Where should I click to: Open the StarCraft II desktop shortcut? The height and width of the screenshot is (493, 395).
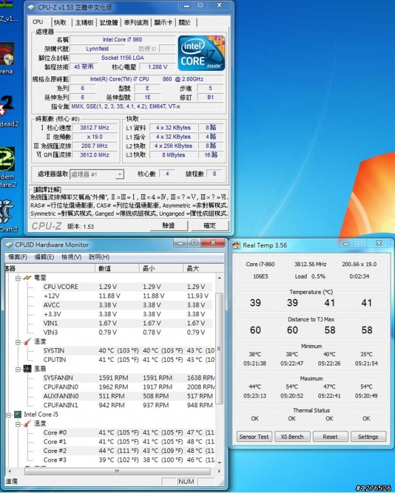tap(8, 216)
